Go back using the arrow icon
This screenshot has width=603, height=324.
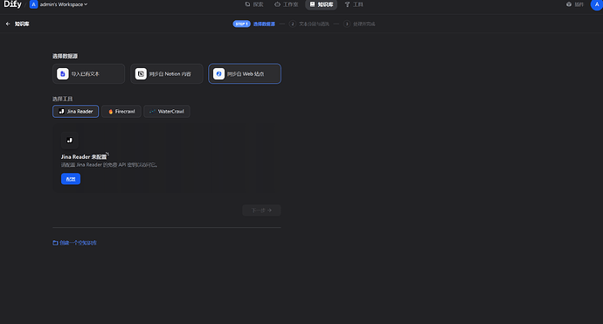[8, 24]
